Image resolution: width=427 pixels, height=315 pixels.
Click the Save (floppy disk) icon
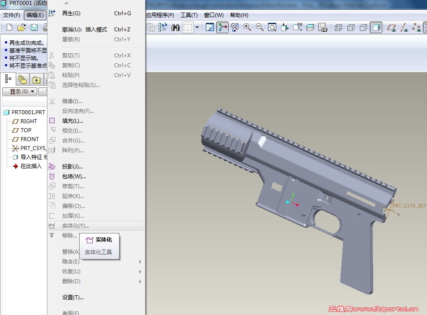coord(34,27)
